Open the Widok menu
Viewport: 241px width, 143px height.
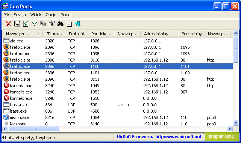click(36, 15)
